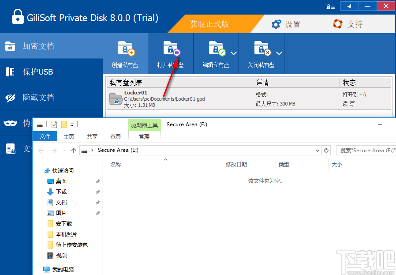The height and width of the screenshot is (275, 396).
Task: Open the Quick Access Toolbar customize chevron
Action: [71, 124]
